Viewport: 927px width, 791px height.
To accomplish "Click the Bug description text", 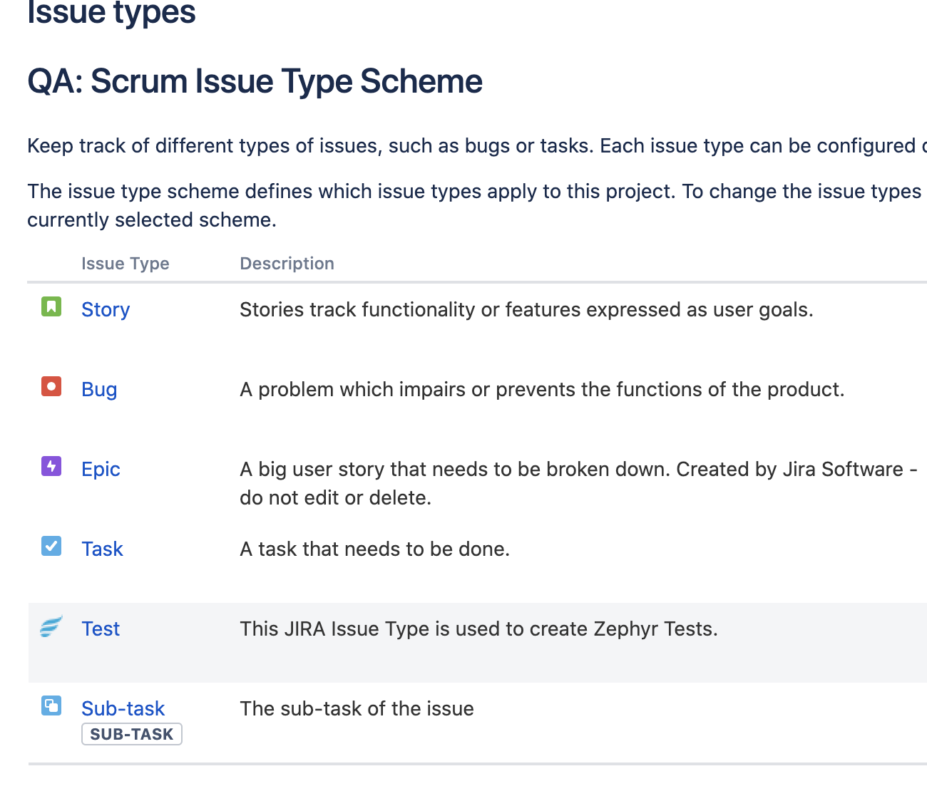I will tap(541, 390).
